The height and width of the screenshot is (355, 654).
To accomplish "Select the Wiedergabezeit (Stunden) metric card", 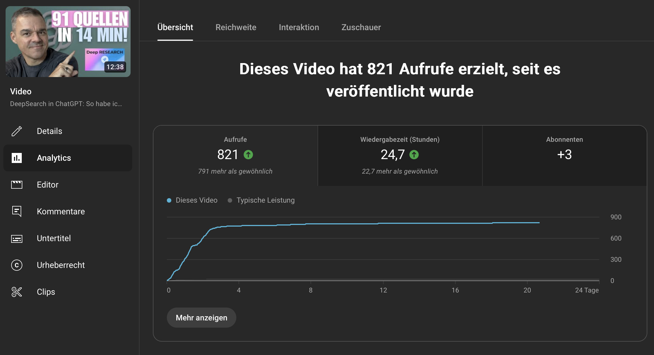I will pyautogui.click(x=400, y=155).
